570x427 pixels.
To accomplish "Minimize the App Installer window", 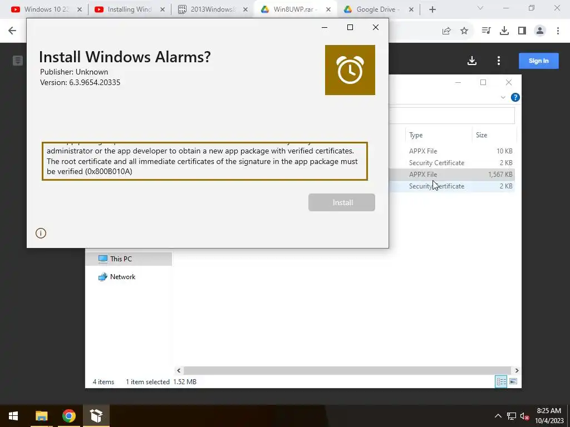I will pos(325,27).
